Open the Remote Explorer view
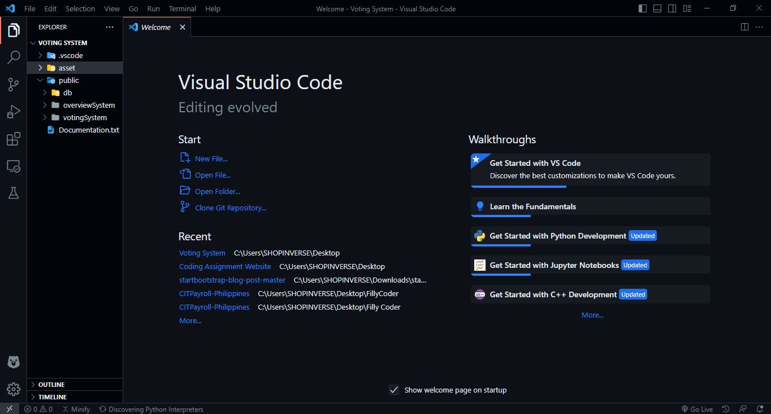The height and width of the screenshot is (414, 771). tap(14, 166)
